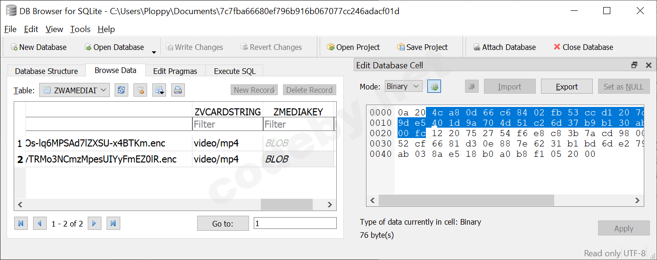The width and height of the screenshot is (657, 260).
Task: Click Open Database toolbar button
Action: point(114,47)
